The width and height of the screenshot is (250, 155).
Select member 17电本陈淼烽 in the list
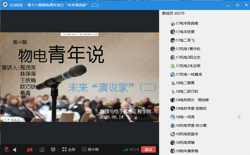pos(187,23)
